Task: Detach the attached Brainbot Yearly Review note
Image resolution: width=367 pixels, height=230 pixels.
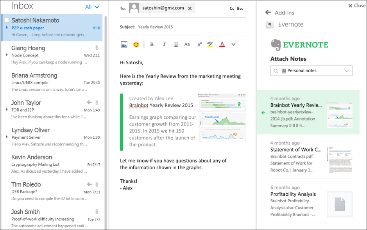Action: [x=263, y=112]
